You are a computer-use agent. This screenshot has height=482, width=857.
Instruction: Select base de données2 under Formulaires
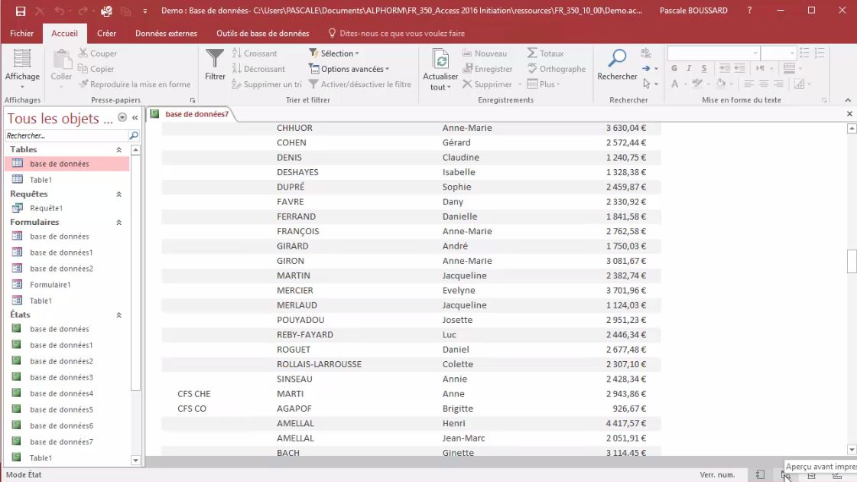[61, 269]
